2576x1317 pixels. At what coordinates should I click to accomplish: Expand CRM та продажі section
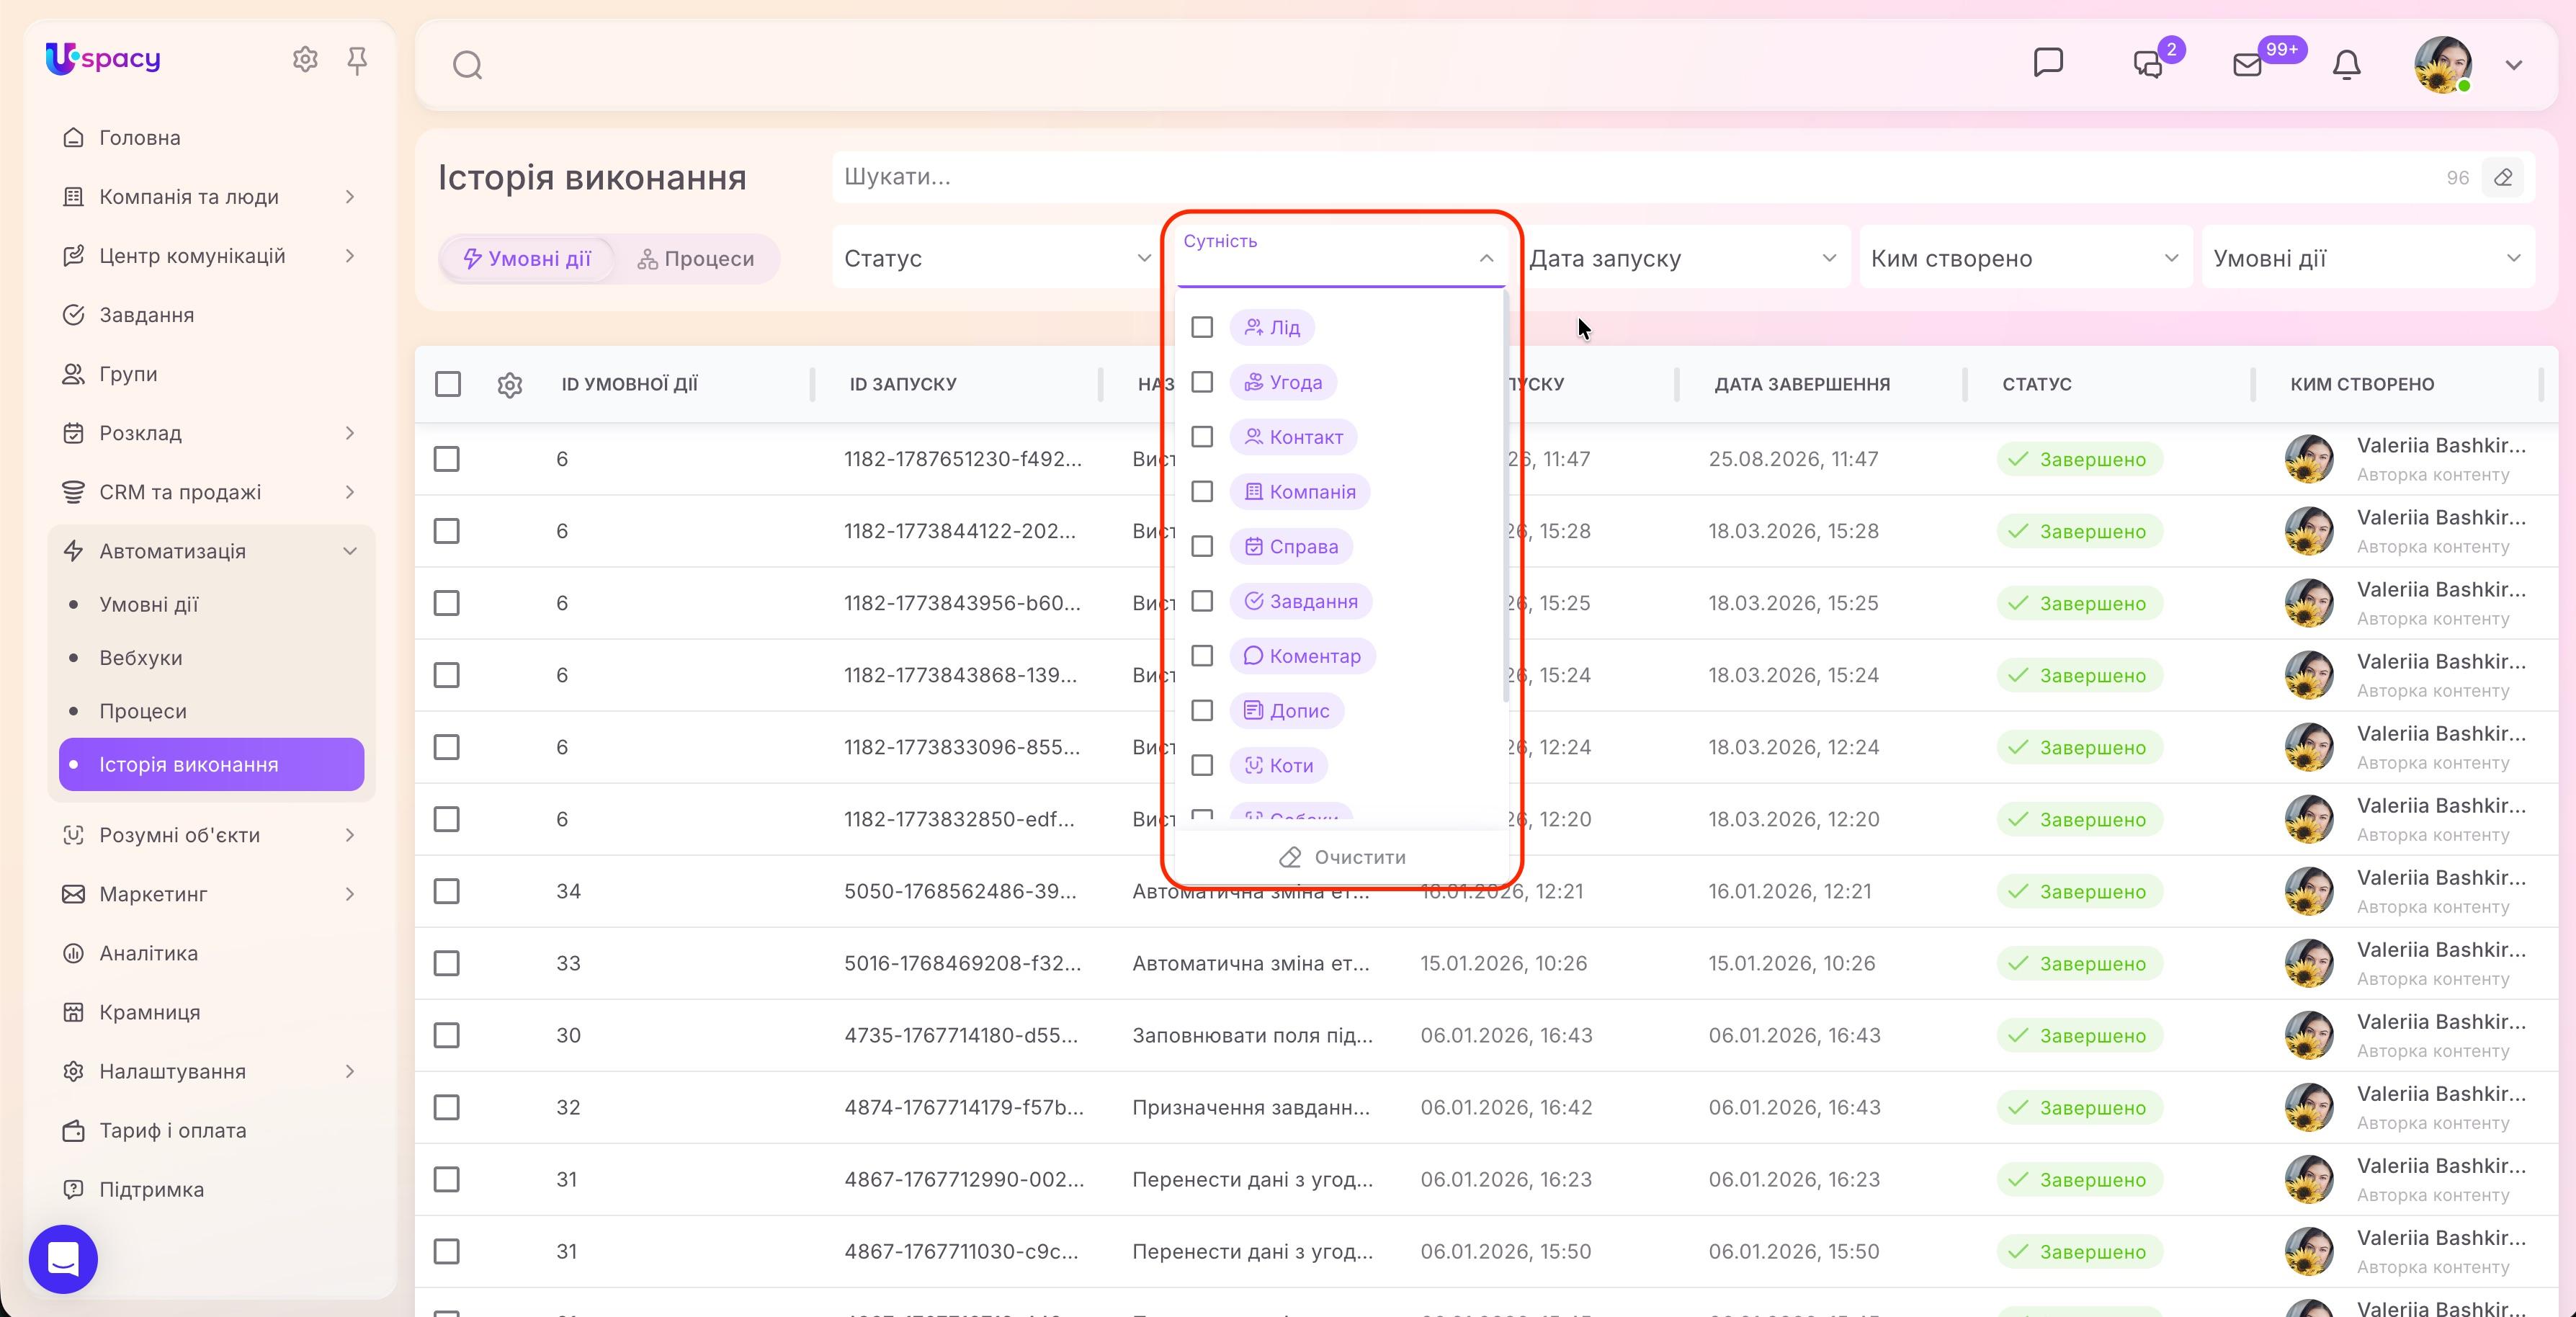pos(350,492)
